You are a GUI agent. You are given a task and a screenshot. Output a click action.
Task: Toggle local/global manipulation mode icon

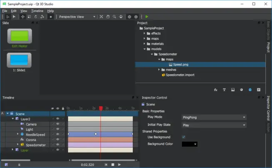(42, 17)
